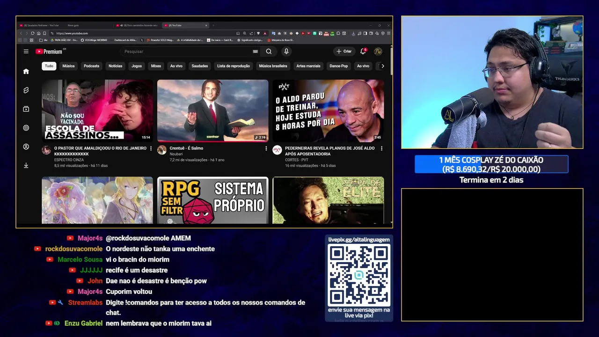The height and width of the screenshot is (337, 599).
Task: Click the Criar create button
Action: click(x=343, y=51)
